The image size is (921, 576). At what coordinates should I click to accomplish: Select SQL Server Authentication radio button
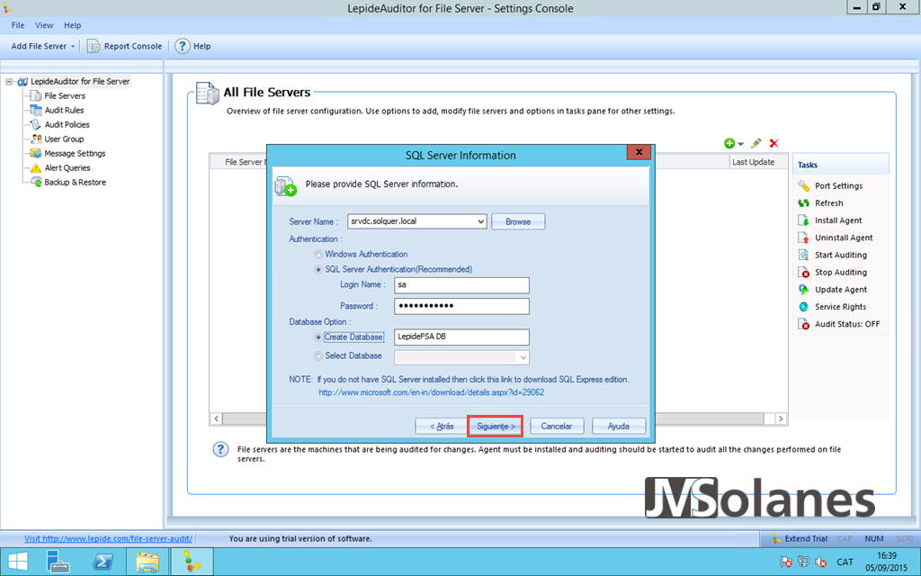point(317,269)
